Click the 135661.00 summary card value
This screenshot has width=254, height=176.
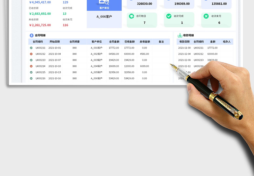[219, 4]
